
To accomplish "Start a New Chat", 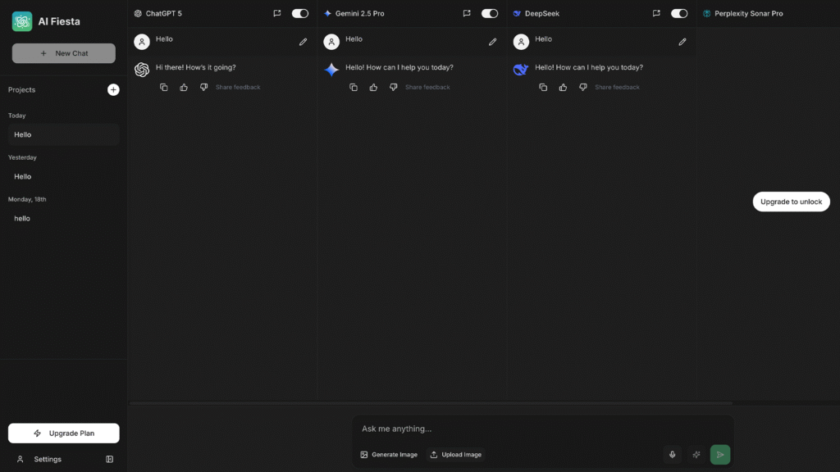I will pyautogui.click(x=64, y=53).
